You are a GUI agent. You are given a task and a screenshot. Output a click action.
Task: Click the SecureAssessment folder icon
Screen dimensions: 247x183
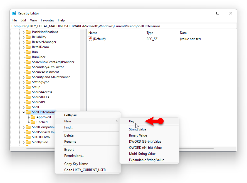point(28,72)
